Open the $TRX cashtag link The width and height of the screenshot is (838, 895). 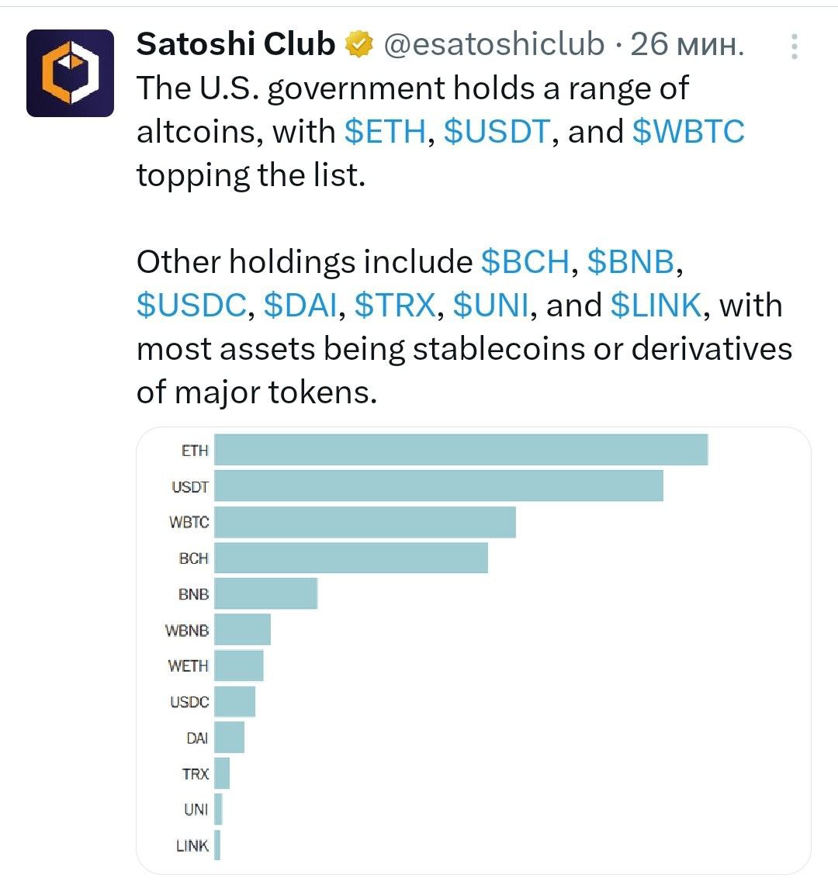[395, 306]
